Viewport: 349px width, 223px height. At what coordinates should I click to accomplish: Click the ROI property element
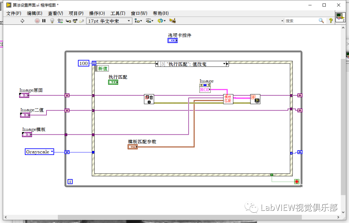(205, 90)
